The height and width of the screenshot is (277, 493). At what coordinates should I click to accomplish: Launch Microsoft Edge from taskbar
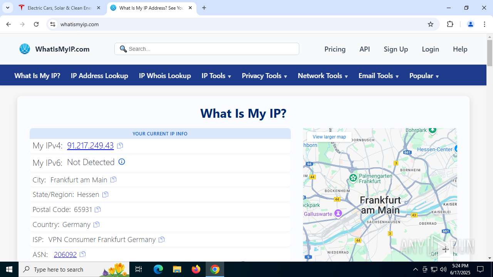pos(158,269)
